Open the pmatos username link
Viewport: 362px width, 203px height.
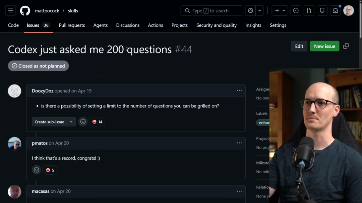point(40,143)
